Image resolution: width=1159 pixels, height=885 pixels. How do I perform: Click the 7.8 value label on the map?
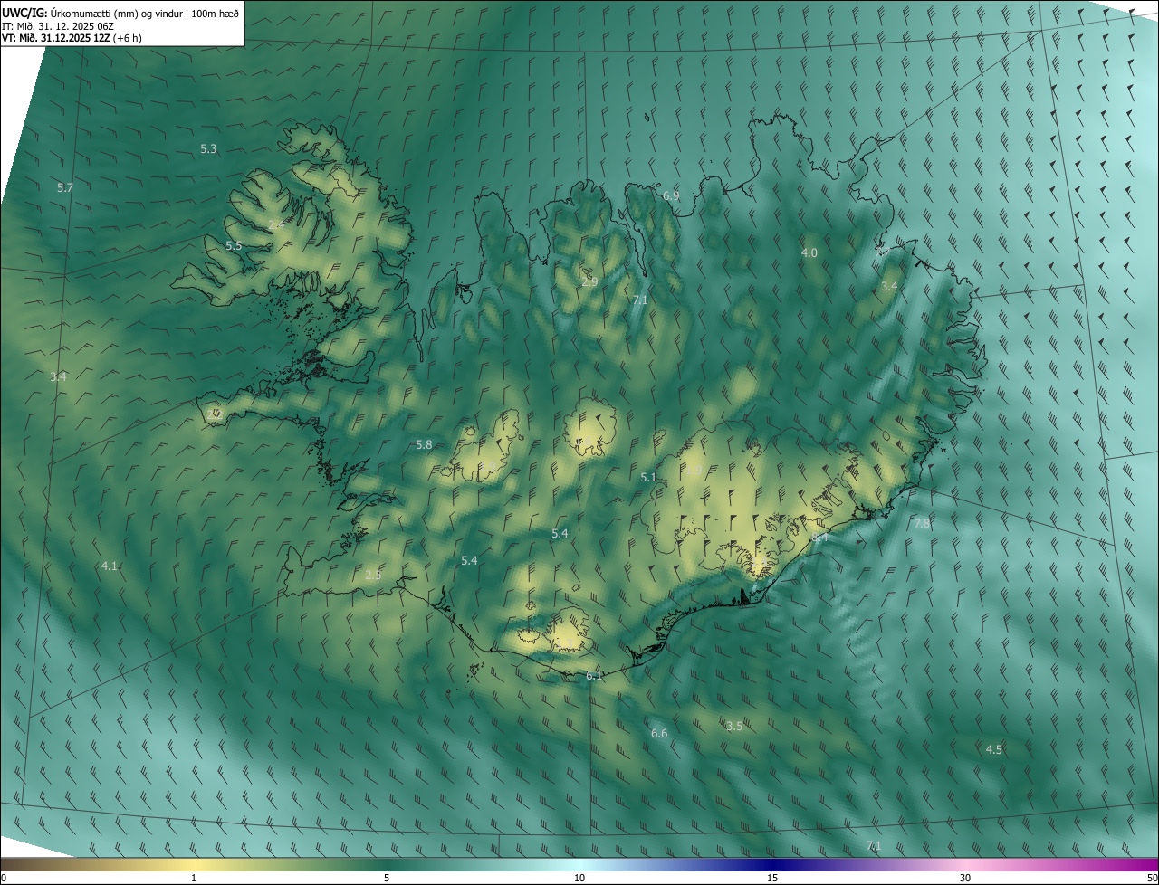pos(922,524)
